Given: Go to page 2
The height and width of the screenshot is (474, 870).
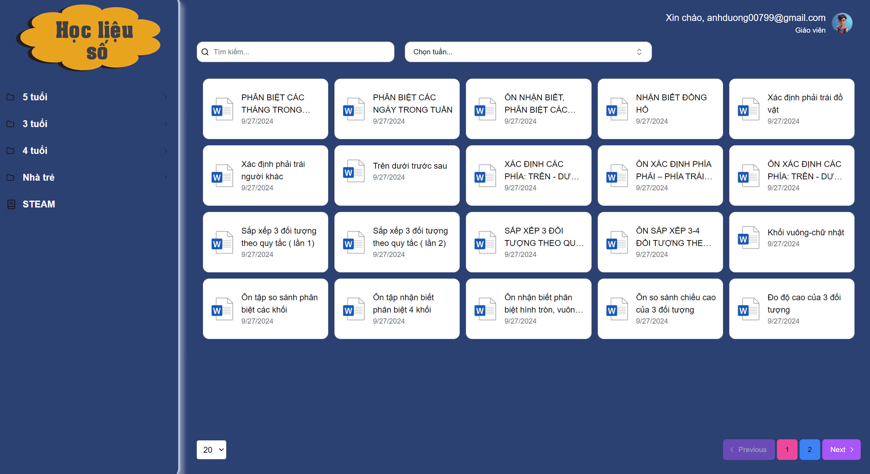Looking at the screenshot, I should (x=809, y=450).
